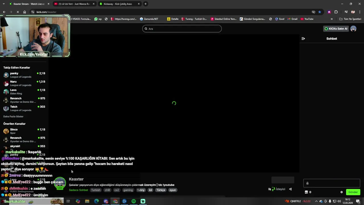Select the cs2 tag
This screenshot has width=364, height=205.
(x=116, y=190)
